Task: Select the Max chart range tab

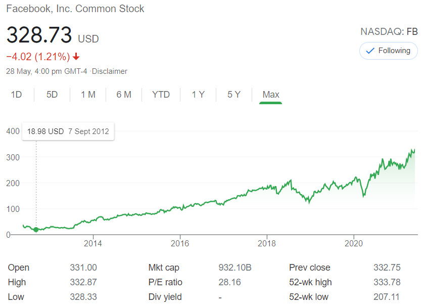Action: point(271,95)
